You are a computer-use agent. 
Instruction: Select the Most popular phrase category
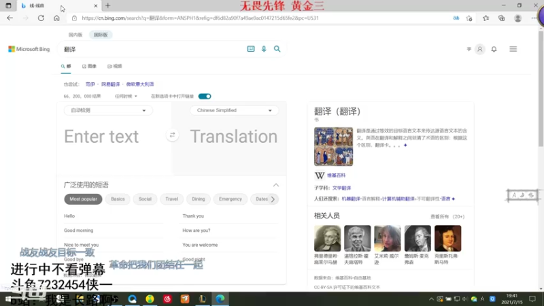pyautogui.click(x=83, y=199)
